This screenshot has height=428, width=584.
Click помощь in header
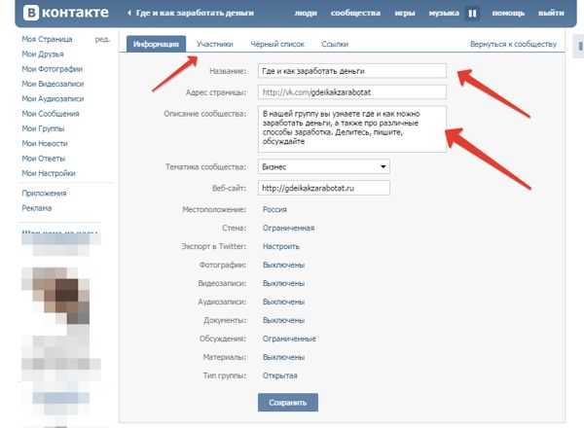point(508,13)
